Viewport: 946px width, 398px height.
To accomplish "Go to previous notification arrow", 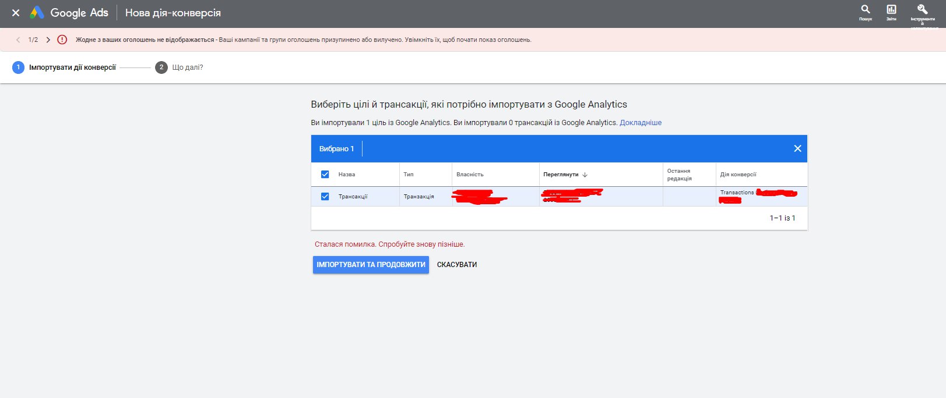I will coord(18,40).
